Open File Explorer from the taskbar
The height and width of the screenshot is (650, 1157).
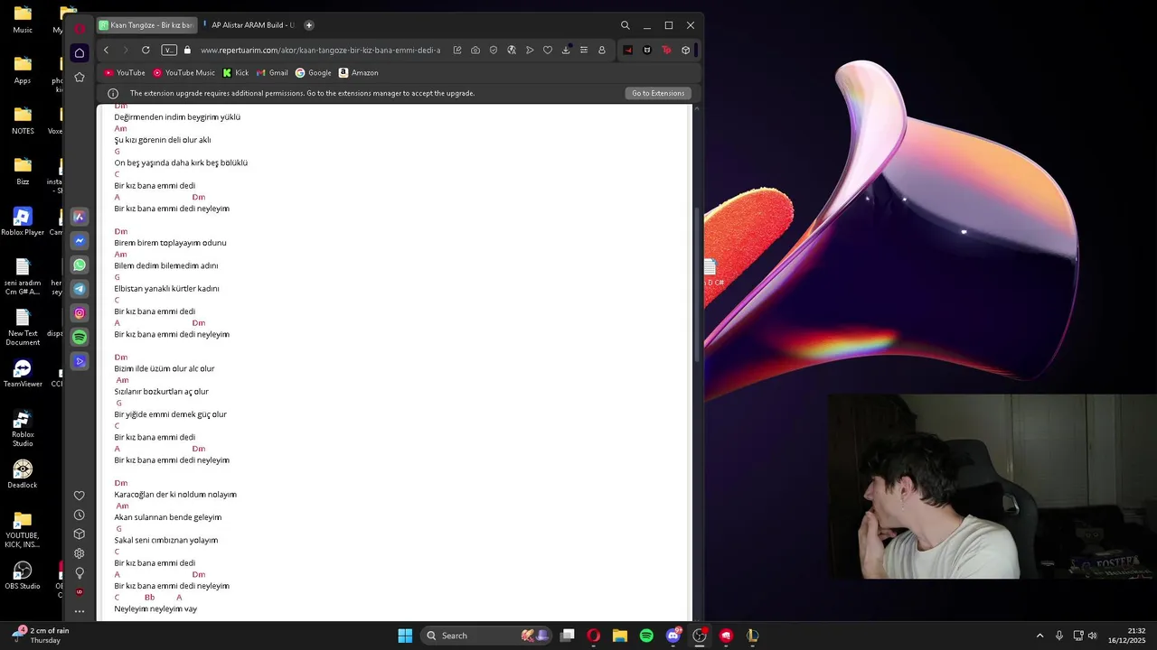620,636
